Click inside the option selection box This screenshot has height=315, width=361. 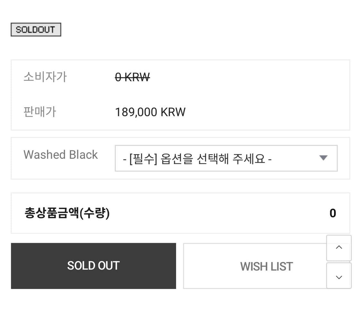(x=209, y=158)
